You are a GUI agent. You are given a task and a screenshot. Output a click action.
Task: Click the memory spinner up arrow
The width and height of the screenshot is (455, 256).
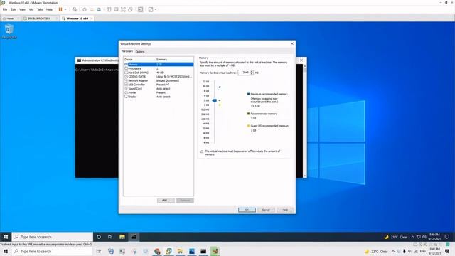(252, 71)
